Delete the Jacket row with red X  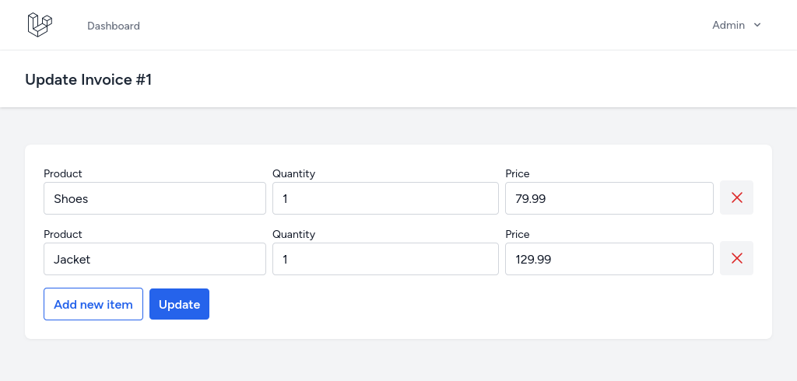pos(736,258)
